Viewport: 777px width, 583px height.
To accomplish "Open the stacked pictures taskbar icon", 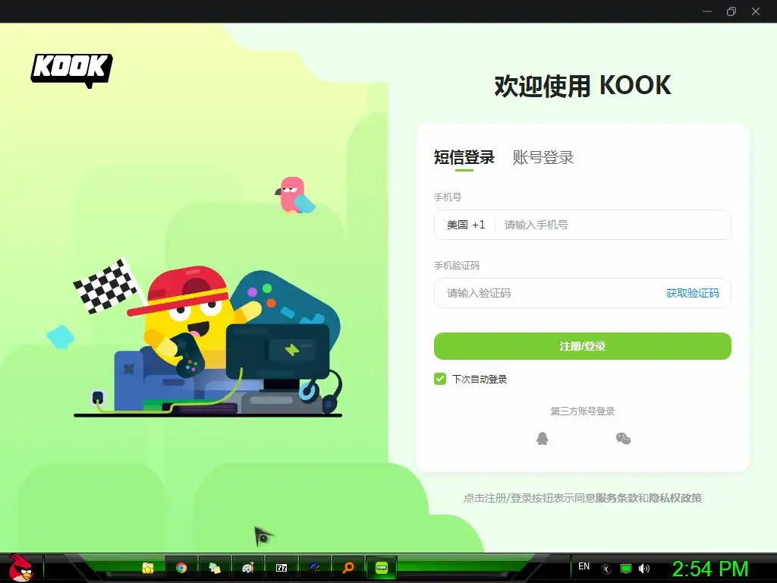I will pyautogui.click(x=215, y=568).
